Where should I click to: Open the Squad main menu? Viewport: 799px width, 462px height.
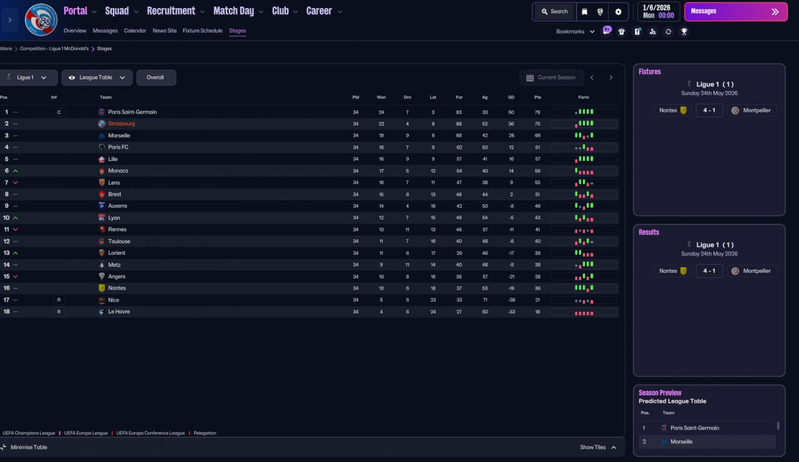click(117, 11)
